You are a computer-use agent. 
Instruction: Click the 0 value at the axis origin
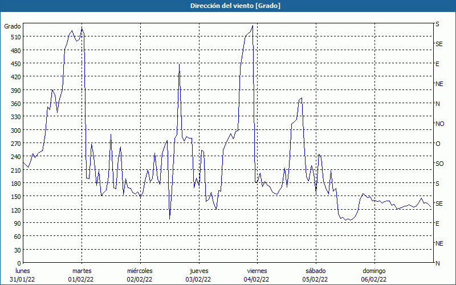(19, 263)
